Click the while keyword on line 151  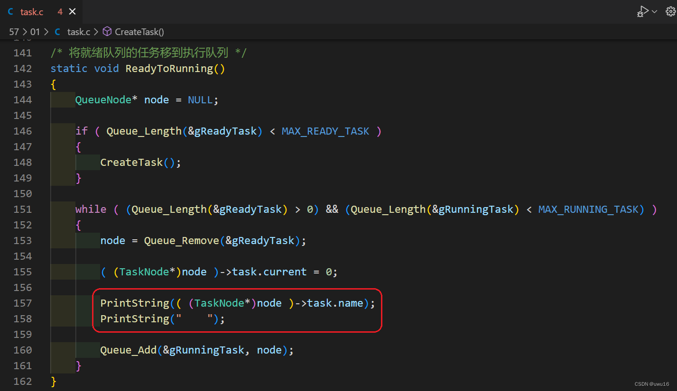click(91, 209)
